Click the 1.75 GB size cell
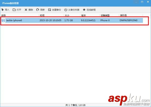This screenshot has height=107, width=151. tap(68, 20)
